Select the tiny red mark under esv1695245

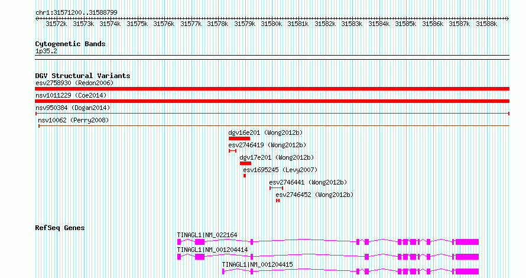coord(245,176)
